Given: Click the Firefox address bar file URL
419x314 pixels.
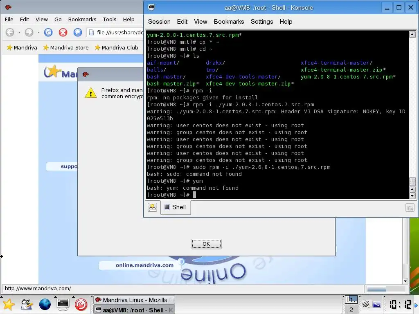Looking at the screenshot, I should click(x=115, y=33).
